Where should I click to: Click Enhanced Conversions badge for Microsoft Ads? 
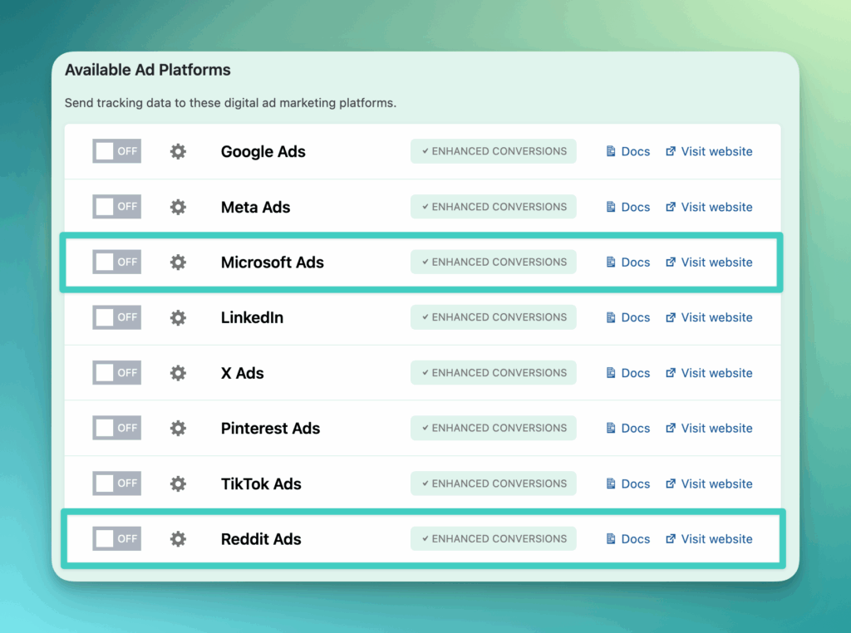click(x=494, y=262)
